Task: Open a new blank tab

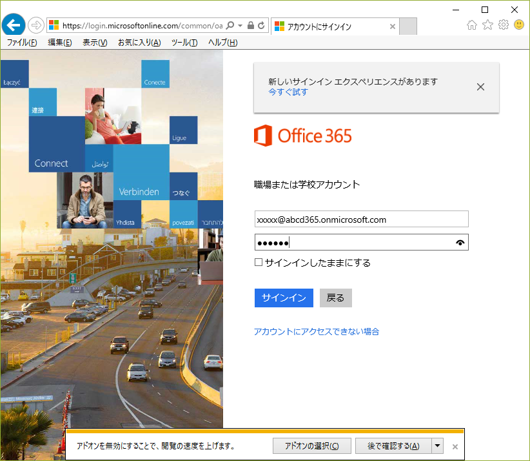Action: (x=408, y=26)
